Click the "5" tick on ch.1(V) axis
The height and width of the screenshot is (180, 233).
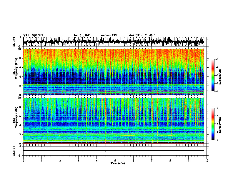click(20, 38)
